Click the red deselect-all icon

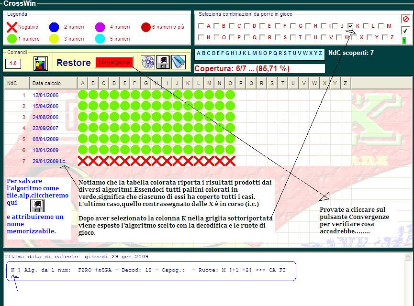[x=405, y=19]
